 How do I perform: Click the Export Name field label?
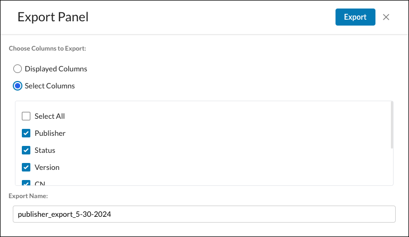click(28, 196)
